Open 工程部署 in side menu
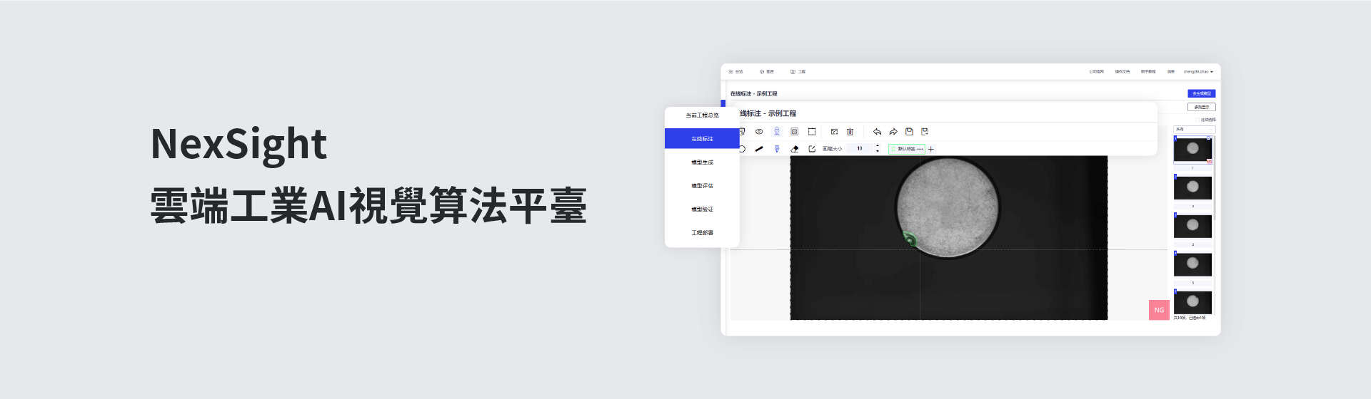 [x=702, y=233]
